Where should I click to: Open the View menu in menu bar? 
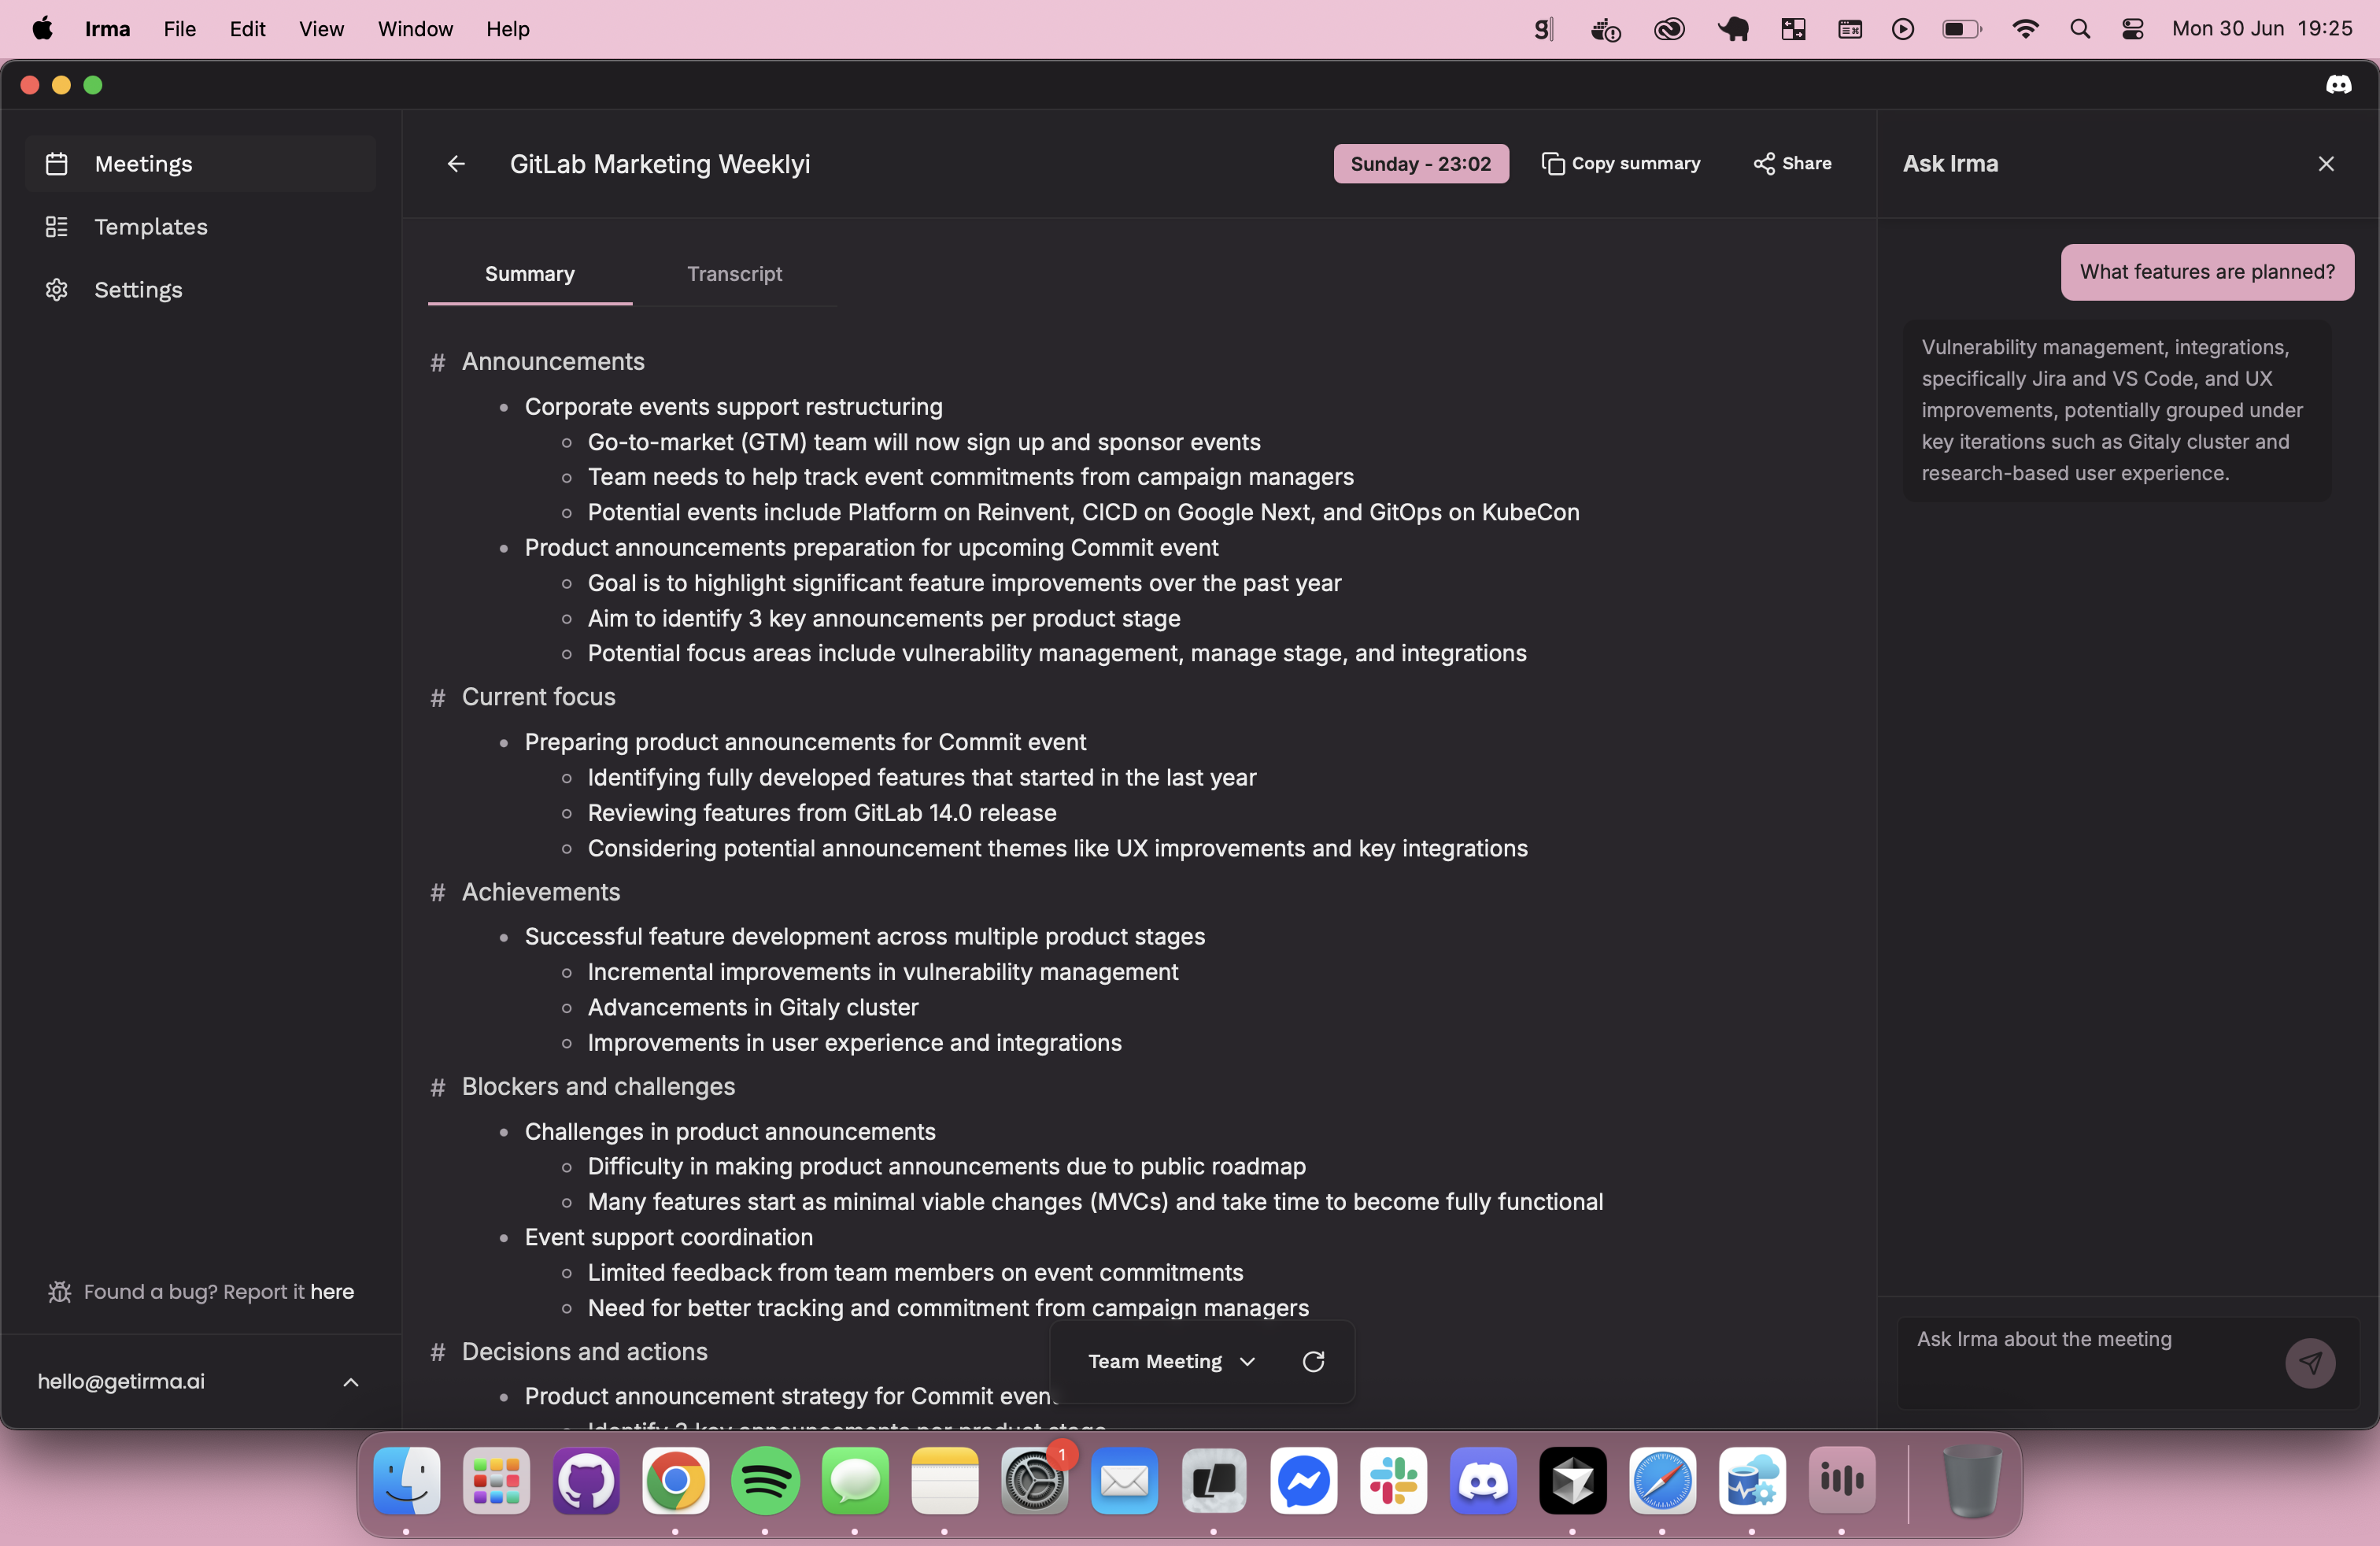(320, 29)
